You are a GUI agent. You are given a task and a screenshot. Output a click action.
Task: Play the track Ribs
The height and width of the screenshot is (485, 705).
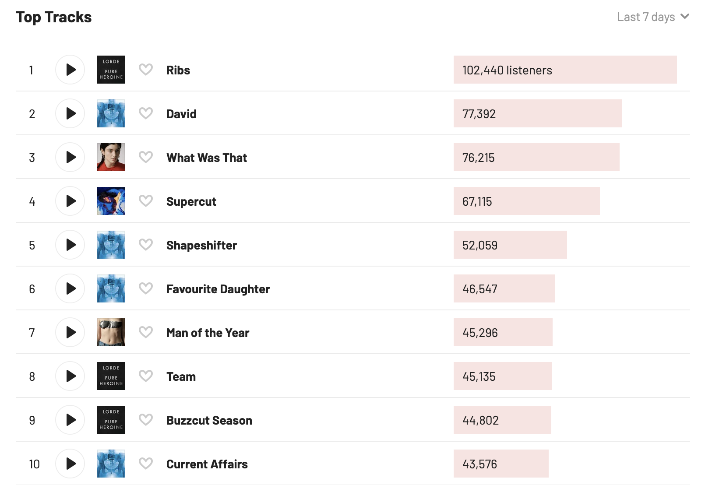tap(70, 70)
